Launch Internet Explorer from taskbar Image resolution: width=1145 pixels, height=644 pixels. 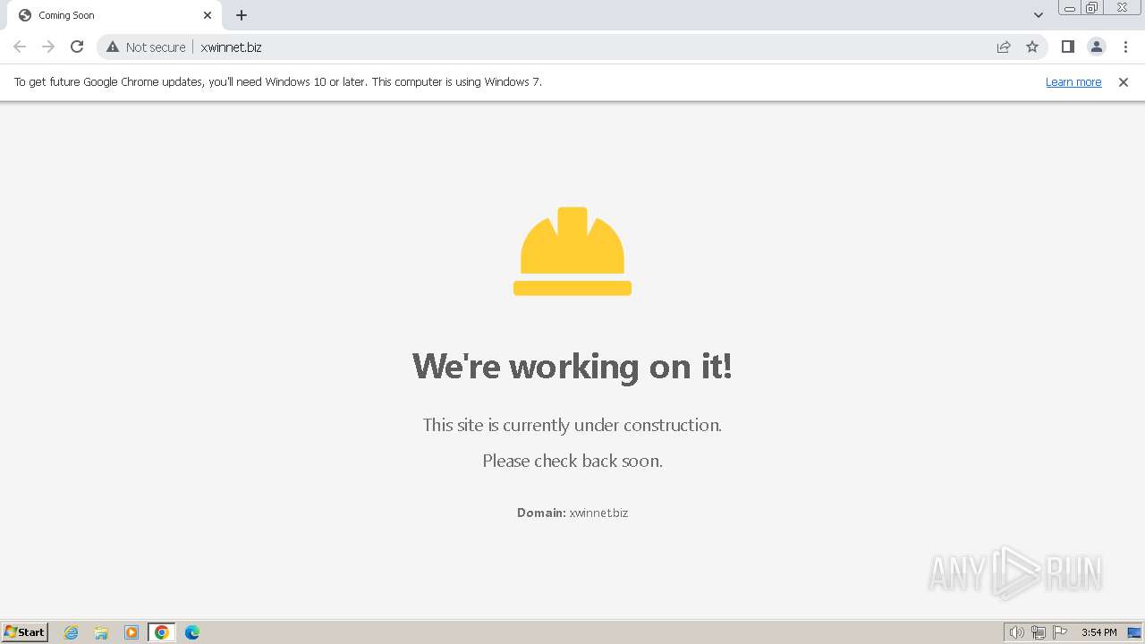pos(72,632)
